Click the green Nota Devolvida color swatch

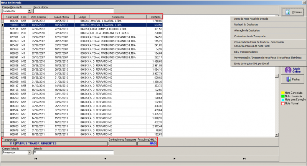[283, 96]
